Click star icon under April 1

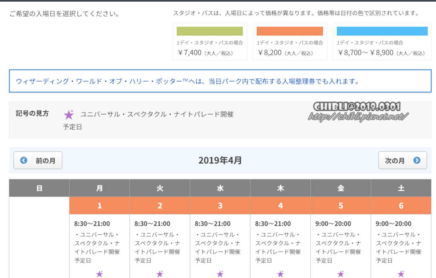point(100,274)
